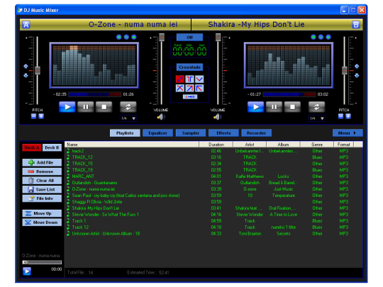Open Deck B loop length dropdown 1/4

click(x=316, y=118)
